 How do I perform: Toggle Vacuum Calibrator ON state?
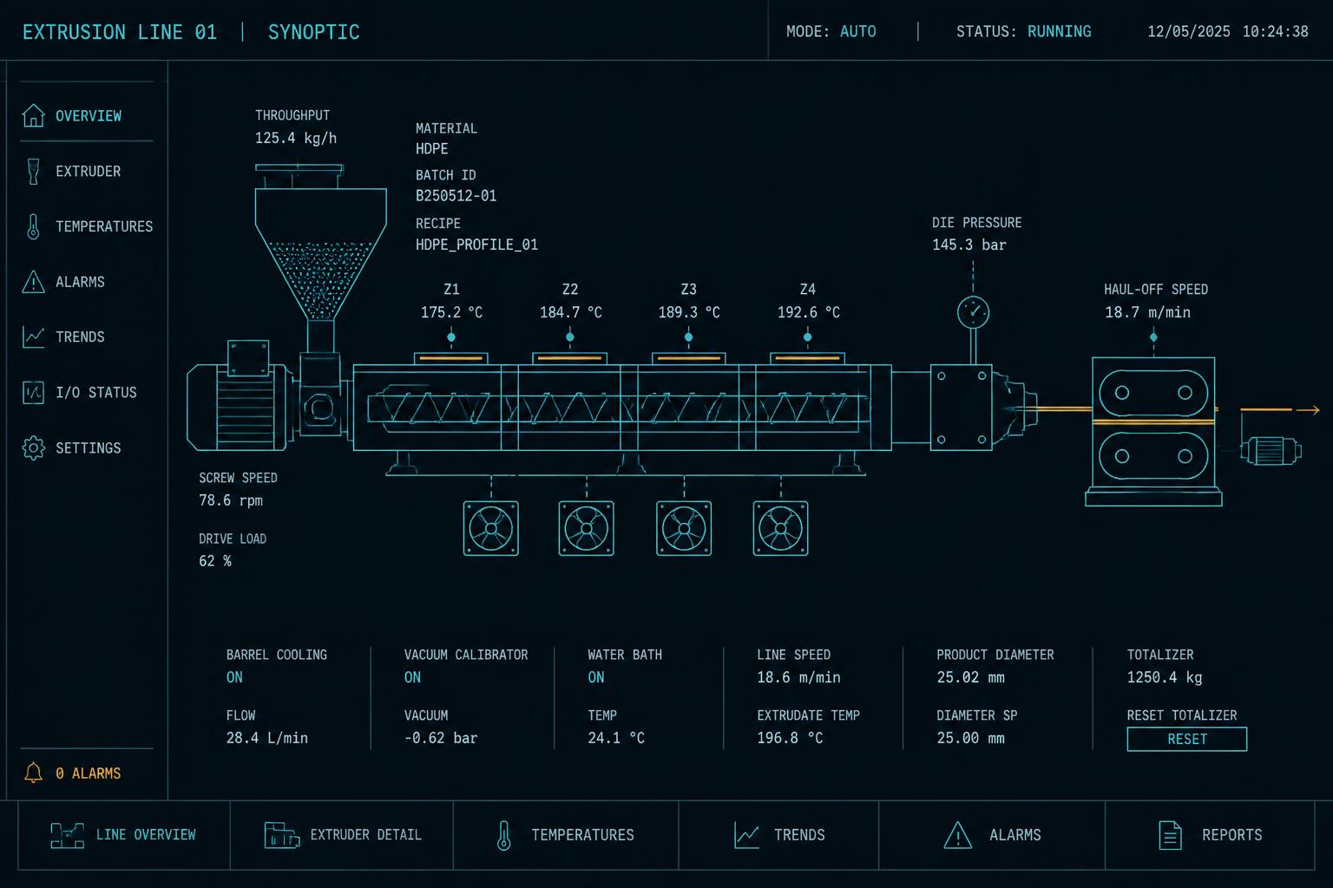[412, 677]
